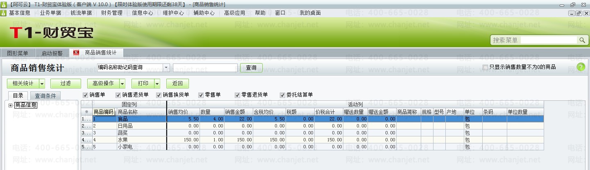Click the app logo icon in menu bar
The image size is (590, 170).
pos(3,13)
